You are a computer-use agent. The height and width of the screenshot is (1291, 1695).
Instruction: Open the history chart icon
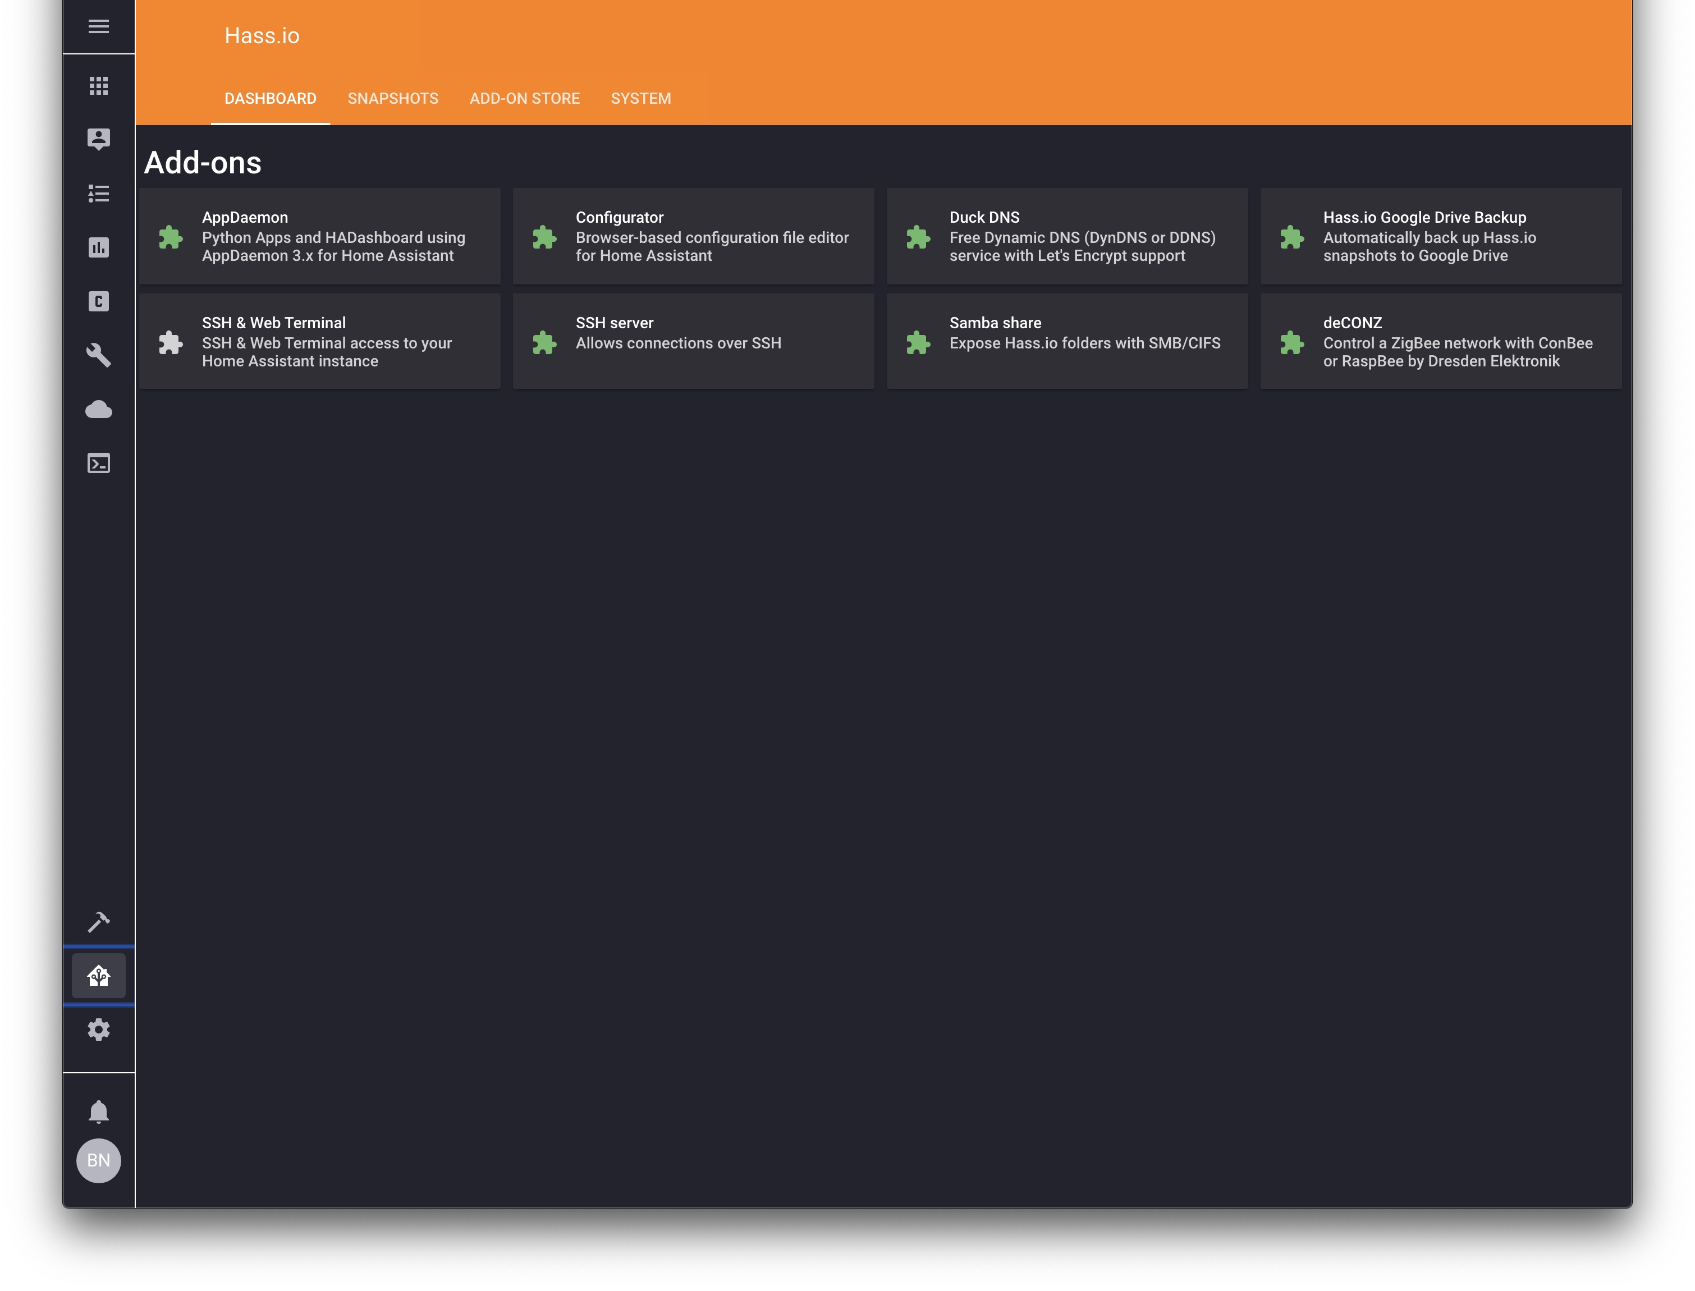pyautogui.click(x=98, y=247)
